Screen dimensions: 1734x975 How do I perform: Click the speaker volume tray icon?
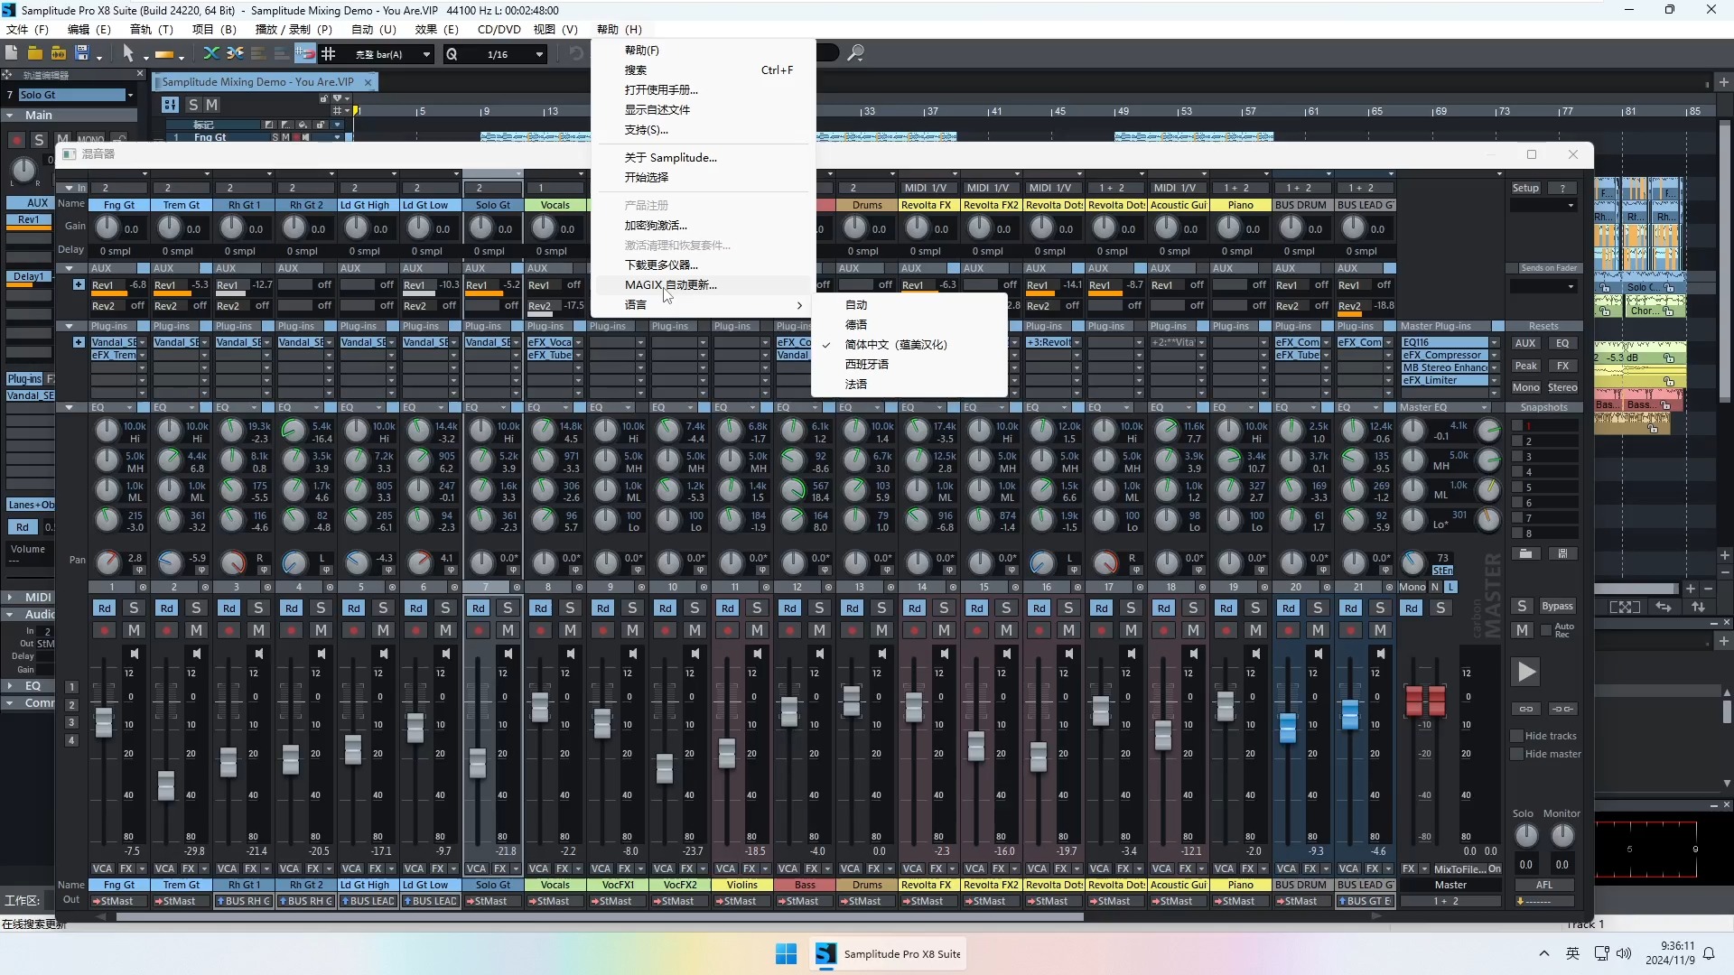(x=1624, y=953)
